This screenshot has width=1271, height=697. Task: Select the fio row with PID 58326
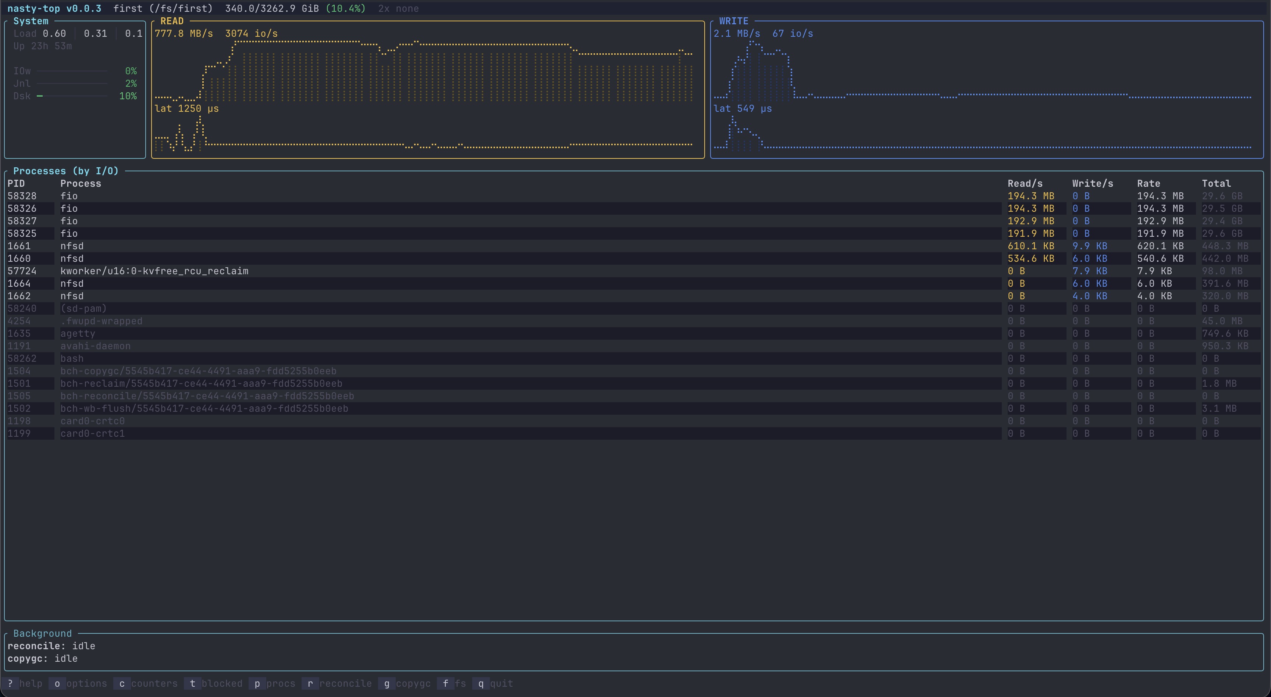point(634,209)
